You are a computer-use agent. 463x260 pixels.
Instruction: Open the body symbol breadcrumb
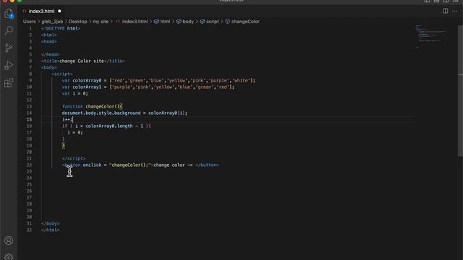185,22
